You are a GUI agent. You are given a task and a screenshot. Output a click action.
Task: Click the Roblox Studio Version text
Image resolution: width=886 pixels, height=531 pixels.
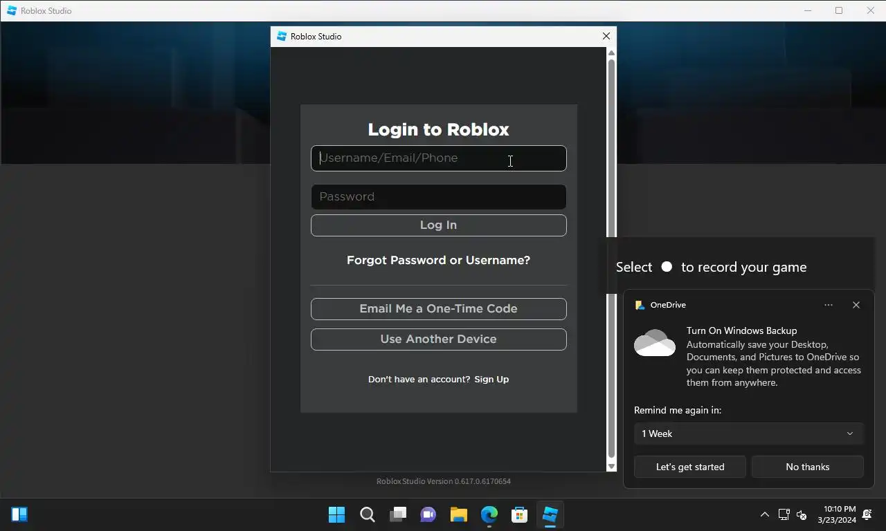(444, 481)
